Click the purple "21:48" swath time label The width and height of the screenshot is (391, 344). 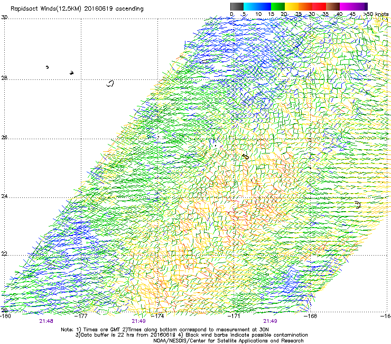click(46, 321)
